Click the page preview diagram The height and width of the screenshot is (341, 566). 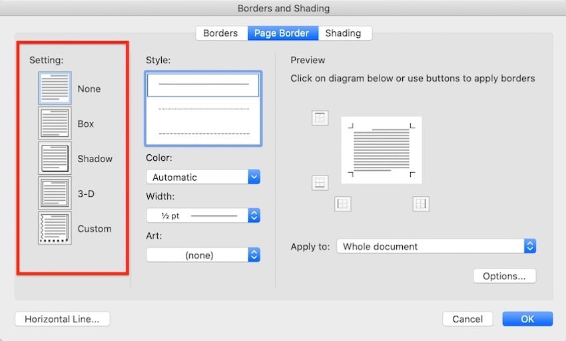coord(382,150)
